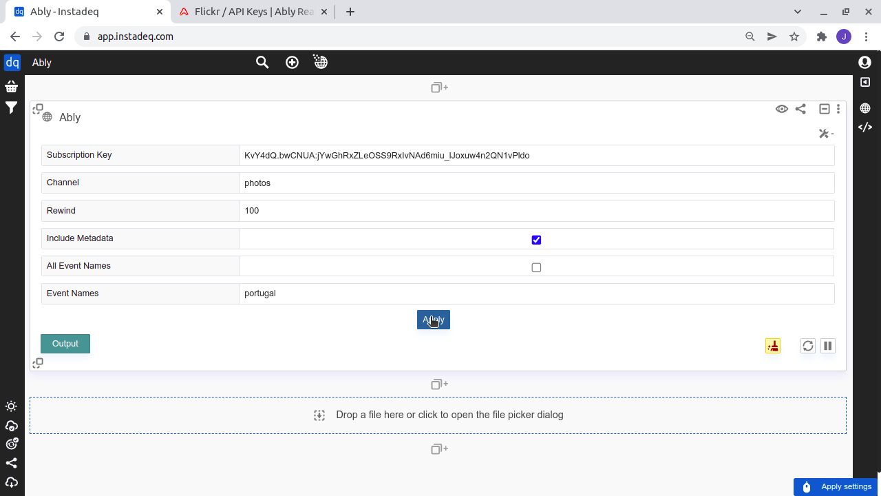Viewport: 881px width, 496px height.
Task: Open the Ably card three-dot menu
Action: point(838,109)
